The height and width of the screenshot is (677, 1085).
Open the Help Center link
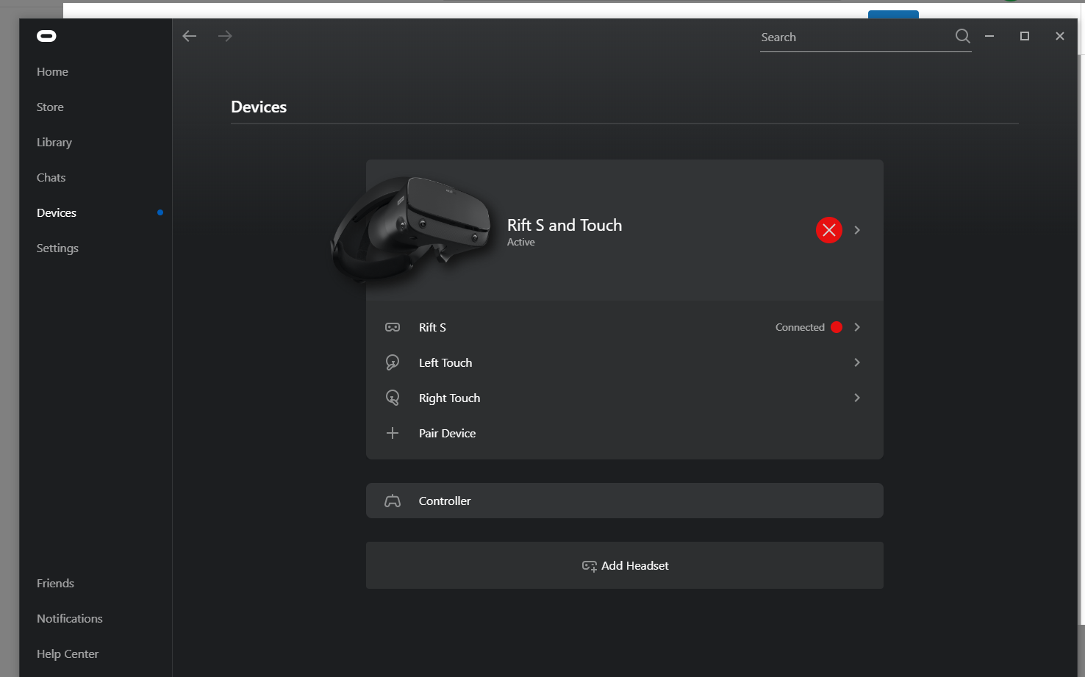pos(68,653)
